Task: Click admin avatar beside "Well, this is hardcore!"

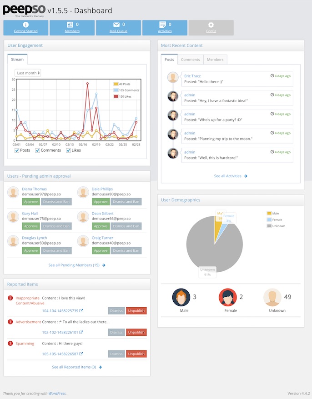Action: (x=173, y=154)
